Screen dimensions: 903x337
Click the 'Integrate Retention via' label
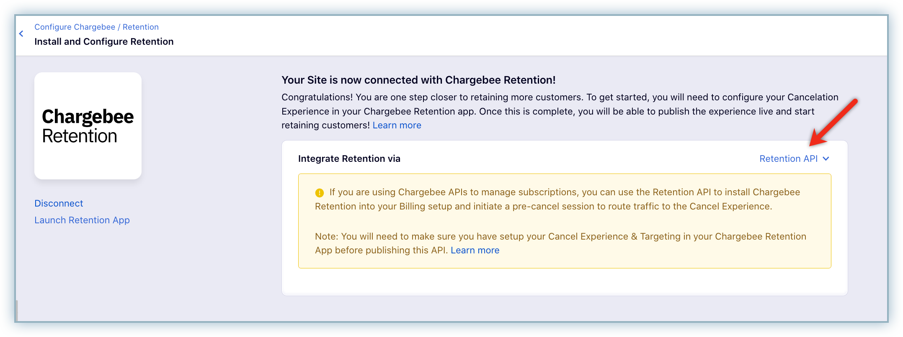click(x=349, y=158)
